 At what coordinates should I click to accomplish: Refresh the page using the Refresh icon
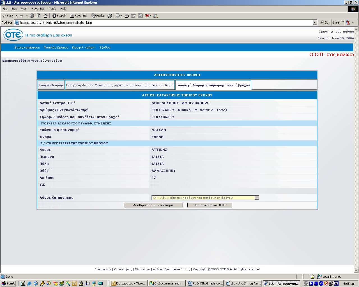click(x=39, y=16)
